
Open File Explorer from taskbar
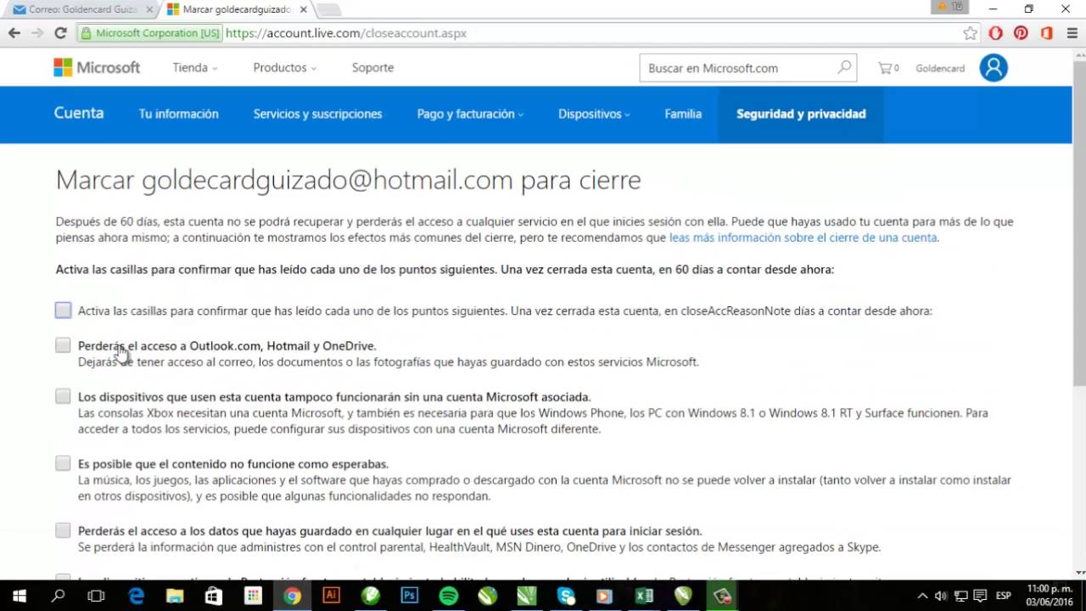175,596
